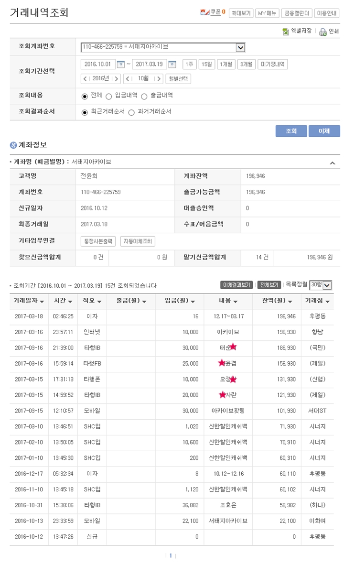The height and width of the screenshot is (565, 344).
Task: Click the 서대ST branch cell
Action: pyautogui.click(x=317, y=411)
